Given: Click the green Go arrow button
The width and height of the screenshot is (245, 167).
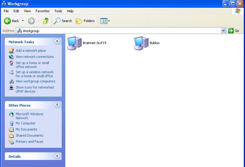Looking at the screenshot, I should (x=231, y=31).
